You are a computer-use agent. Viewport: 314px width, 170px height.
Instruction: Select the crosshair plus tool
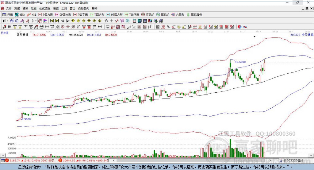pos(112,21)
